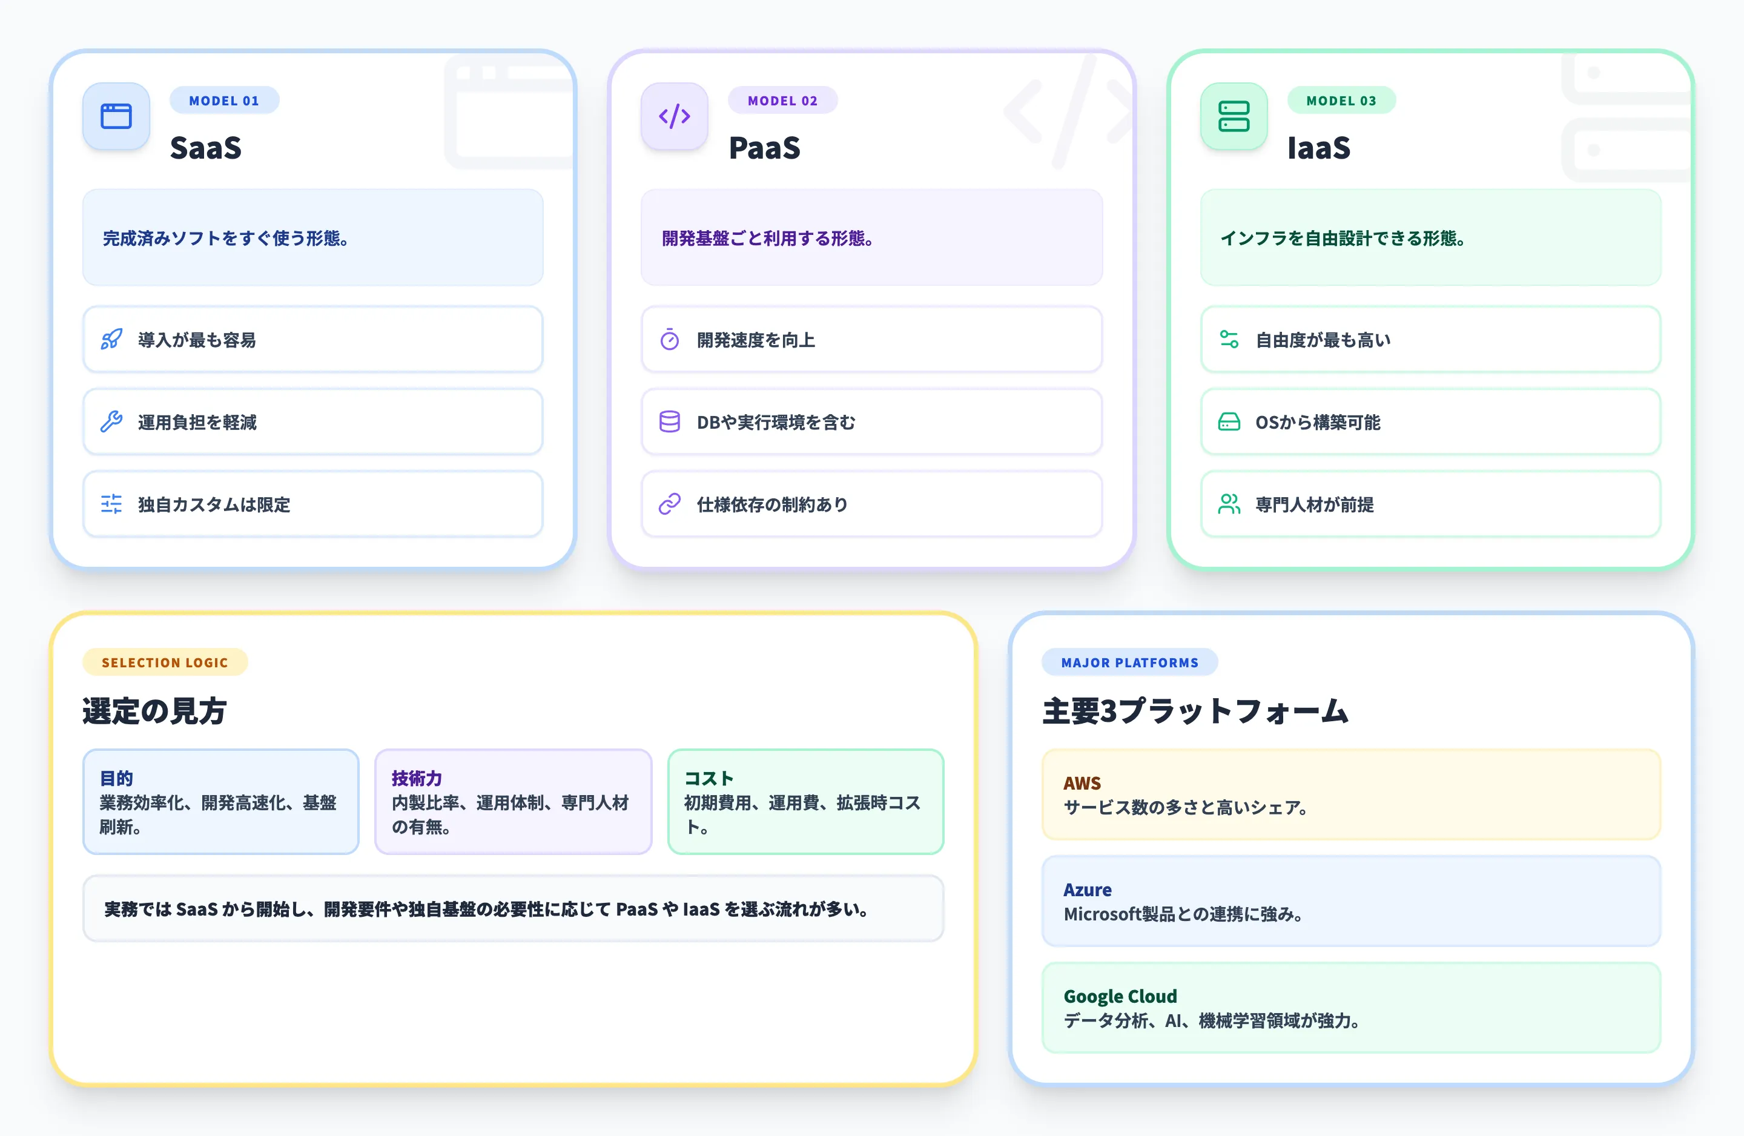This screenshot has height=1136, width=1744.
Task: Click the database icon for DBや実行環境を含む
Action: (x=670, y=422)
